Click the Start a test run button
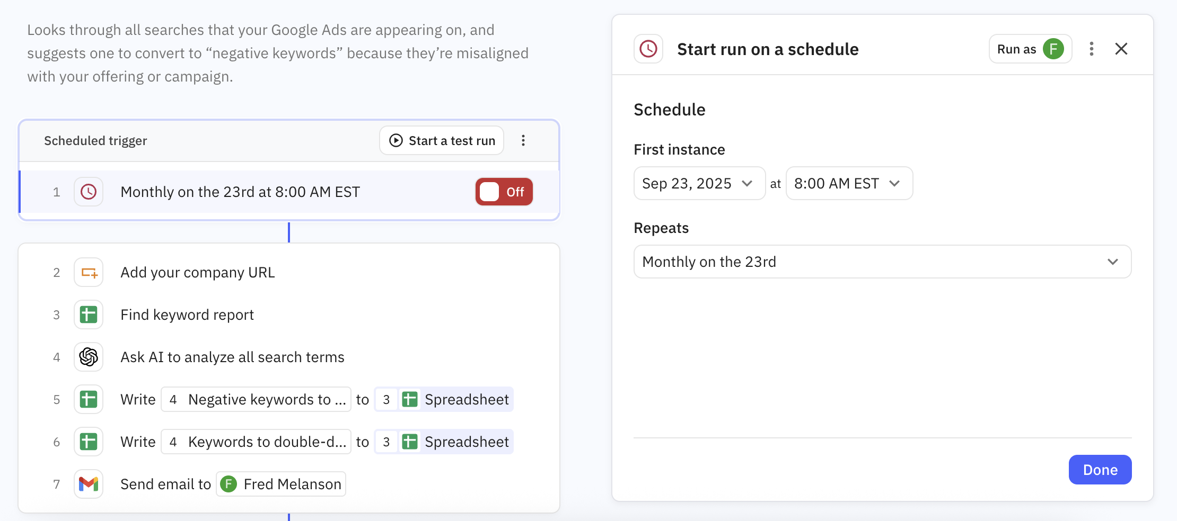1177x521 pixels. pos(442,140)
